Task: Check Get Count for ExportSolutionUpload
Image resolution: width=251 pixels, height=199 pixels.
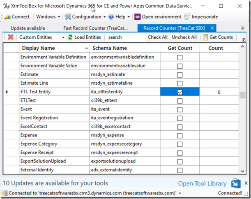Action: (x=180, y=162)
